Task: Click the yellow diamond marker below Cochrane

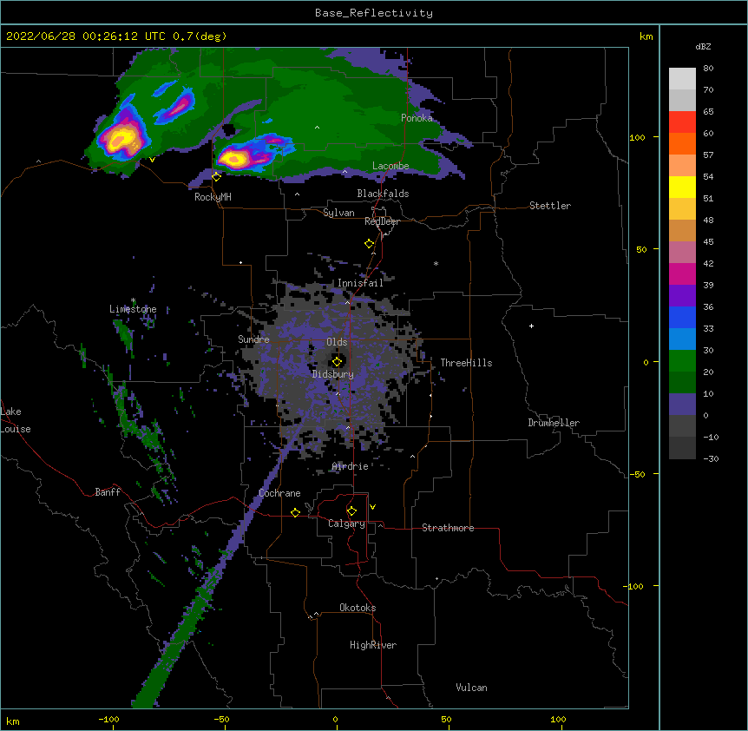Action: [x=295, y=512]
